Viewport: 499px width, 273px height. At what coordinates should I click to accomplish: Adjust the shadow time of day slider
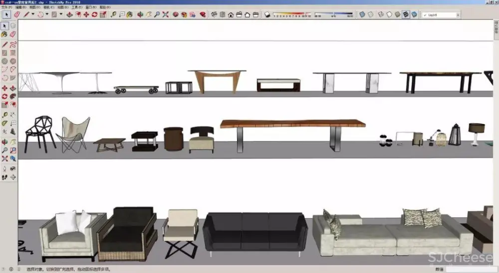point(334,13)
